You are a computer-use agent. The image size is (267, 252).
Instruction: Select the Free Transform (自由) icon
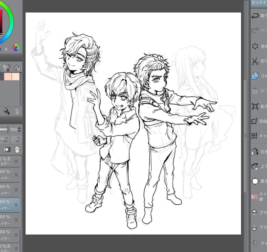pos(254,121)
